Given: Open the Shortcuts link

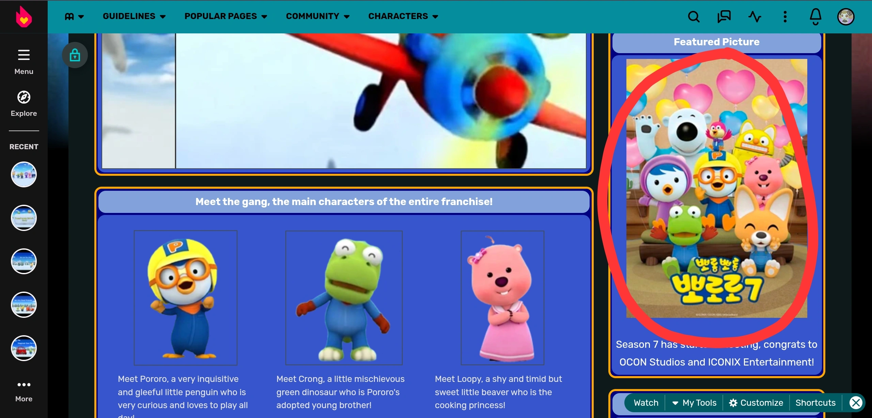Looking at the screenshot, I should coord(815,403).
